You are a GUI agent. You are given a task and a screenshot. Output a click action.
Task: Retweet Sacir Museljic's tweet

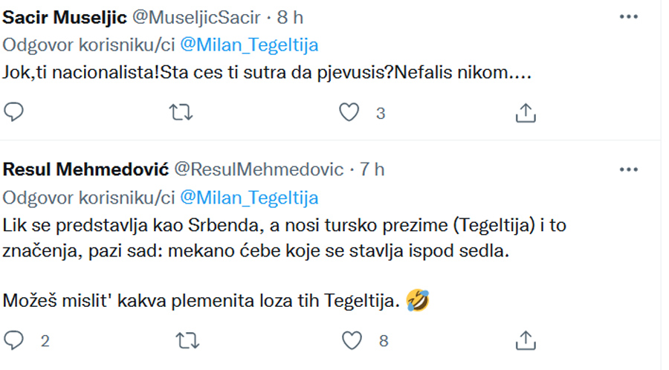181,112
